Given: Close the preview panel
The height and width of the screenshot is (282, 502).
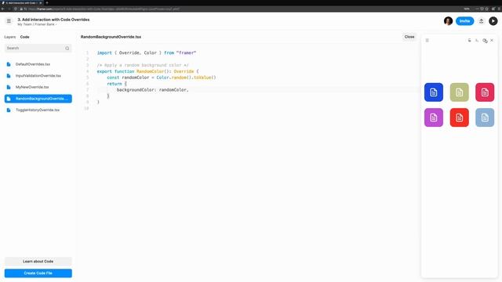Looking at the screenshot, I should tap(492, 40).
